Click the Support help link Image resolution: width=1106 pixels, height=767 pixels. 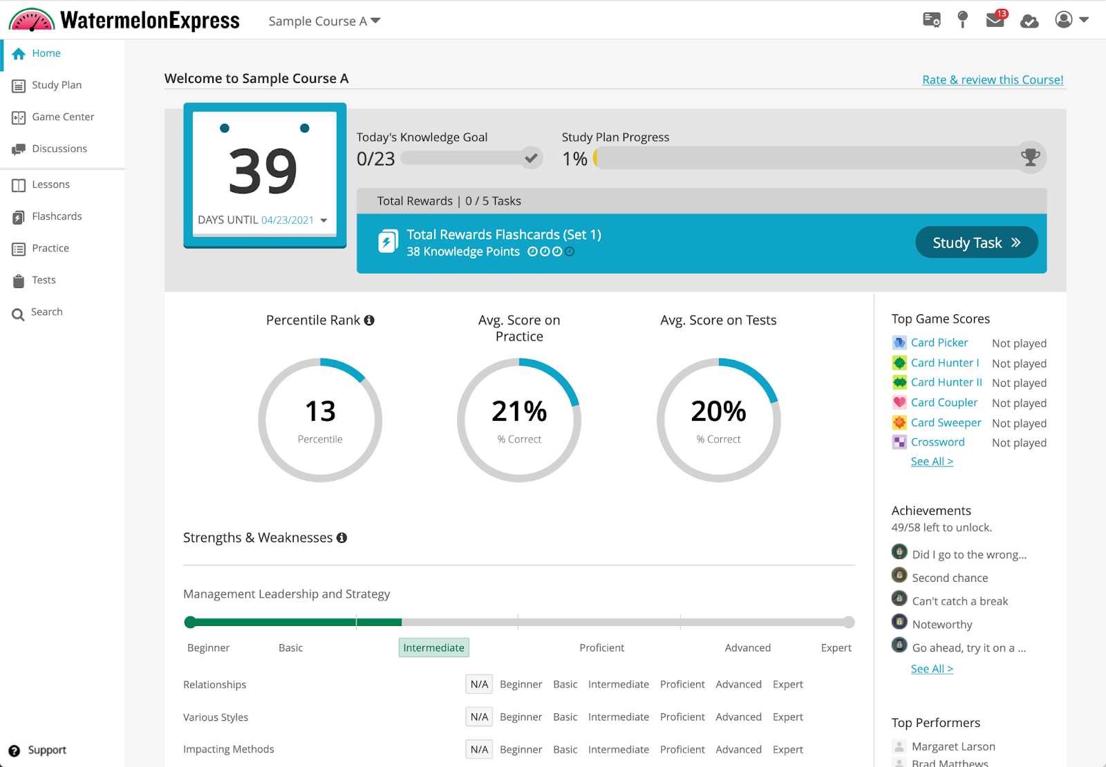point(37,750)
